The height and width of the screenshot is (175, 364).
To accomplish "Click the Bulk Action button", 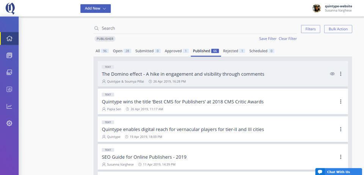I will pyautogui.click(x=338, y=29).
